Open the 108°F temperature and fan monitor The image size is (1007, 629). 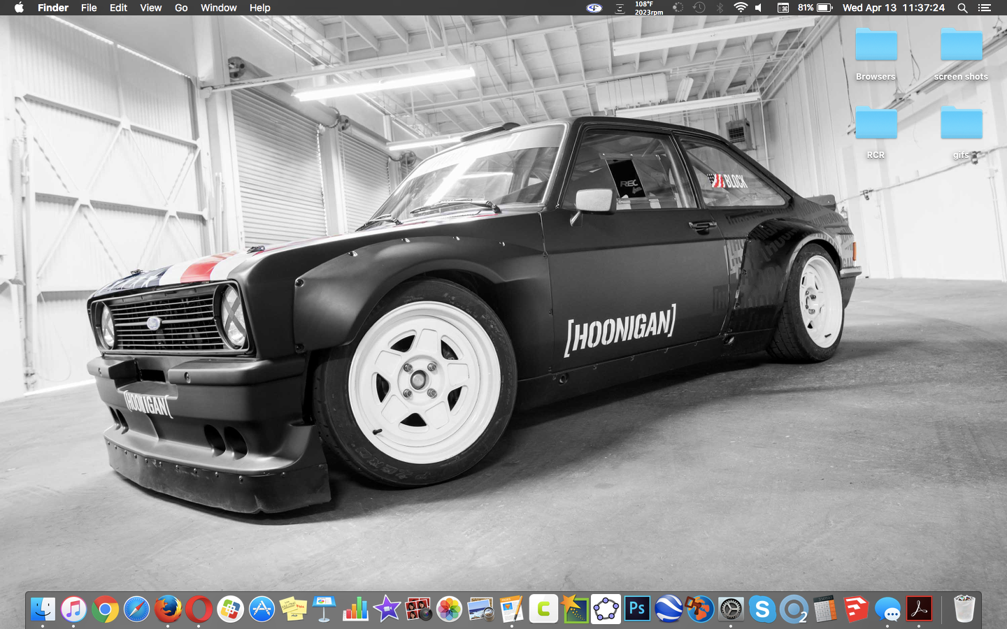point(648,8)
